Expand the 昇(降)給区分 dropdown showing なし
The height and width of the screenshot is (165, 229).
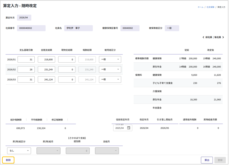(x=19, y=151)
